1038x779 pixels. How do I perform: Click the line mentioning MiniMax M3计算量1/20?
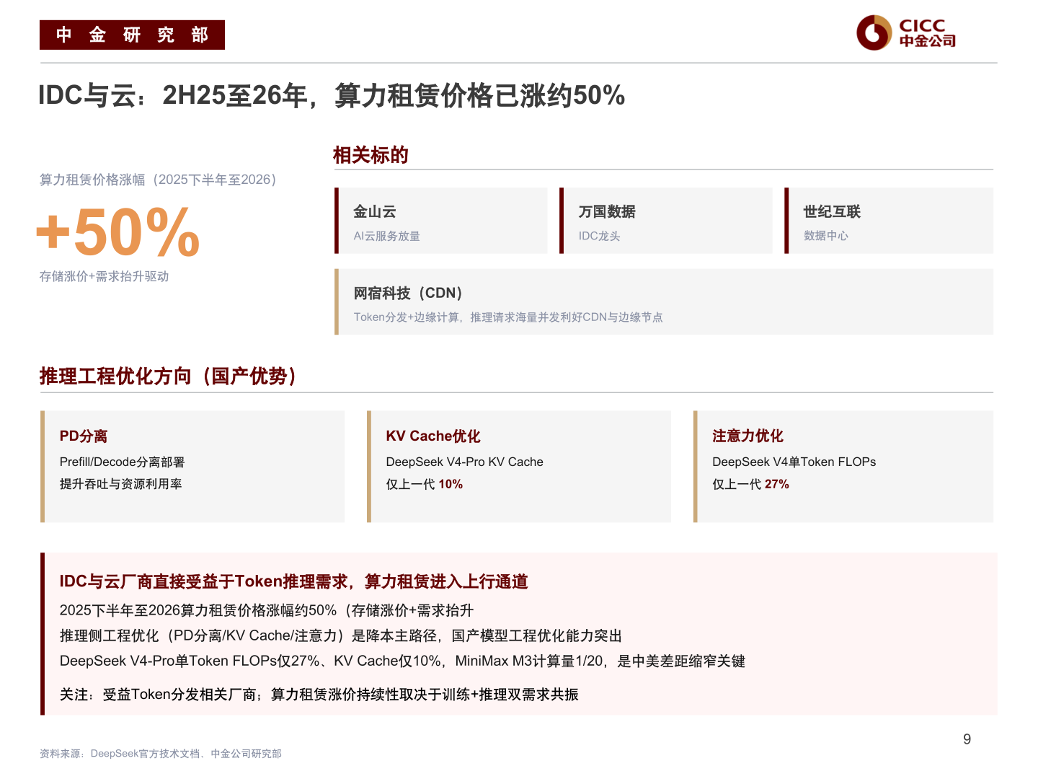click(x=402, y=661)
